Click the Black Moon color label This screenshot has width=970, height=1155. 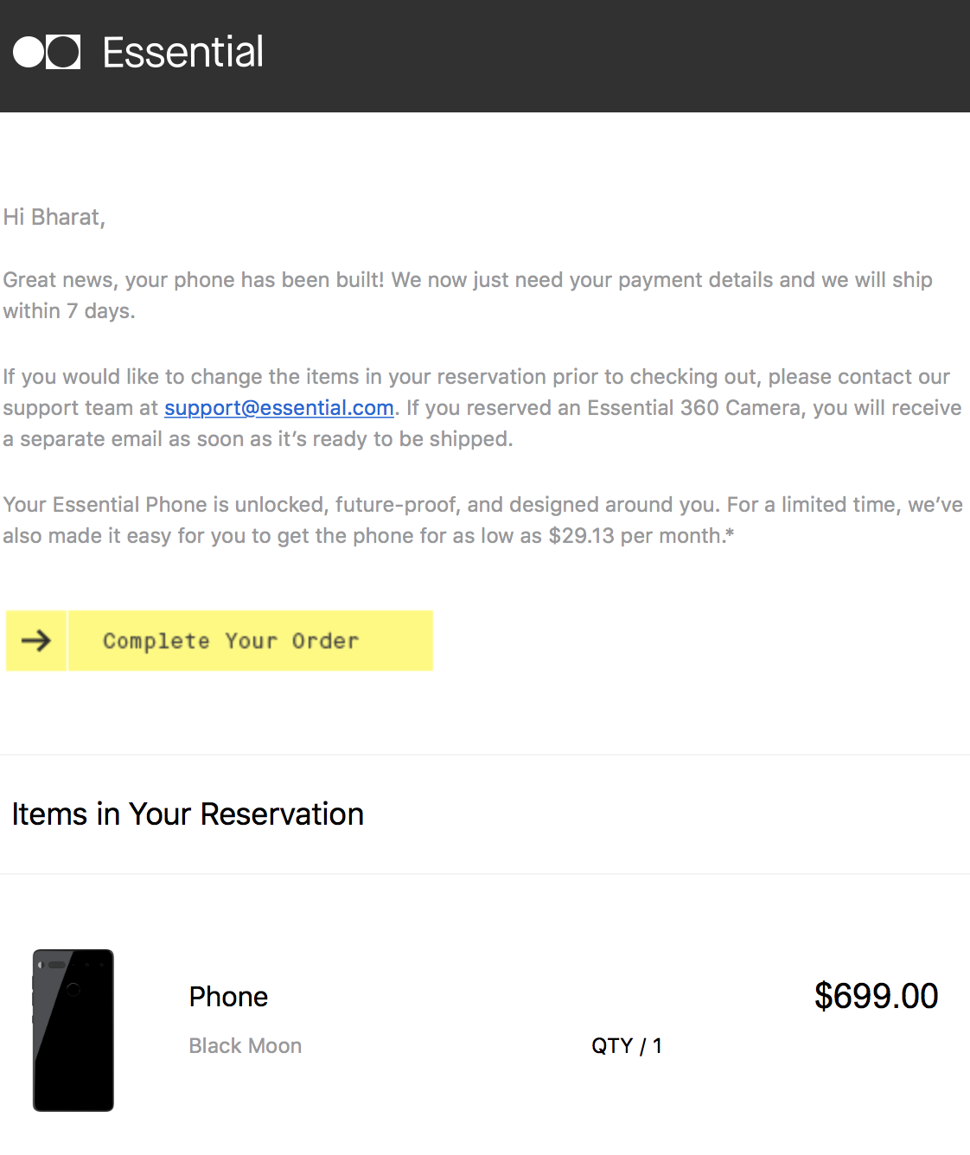(x=245, y=1046)
